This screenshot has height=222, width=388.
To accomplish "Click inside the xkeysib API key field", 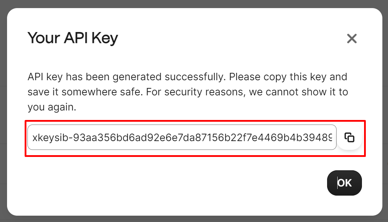I will point(182,138).
